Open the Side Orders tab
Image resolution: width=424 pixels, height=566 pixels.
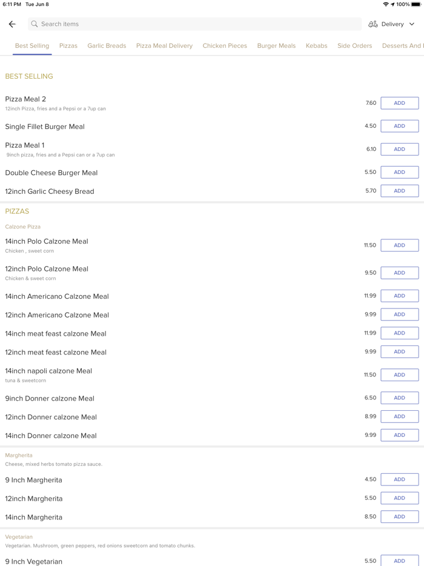[x=354, y=45]
